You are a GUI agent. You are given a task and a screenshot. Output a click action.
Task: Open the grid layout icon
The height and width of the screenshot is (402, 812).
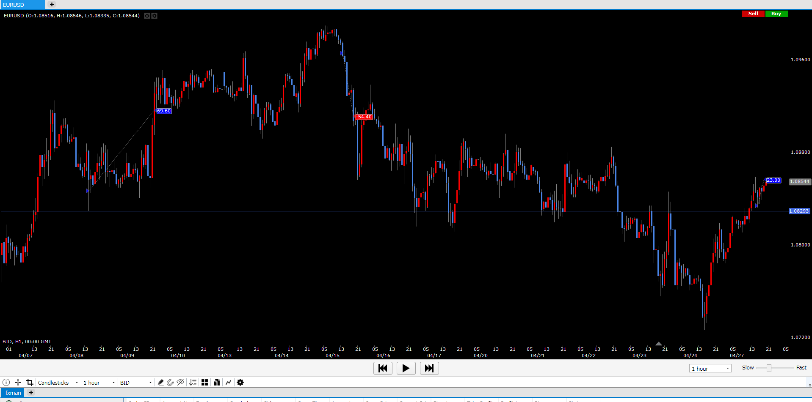(205, 383)
